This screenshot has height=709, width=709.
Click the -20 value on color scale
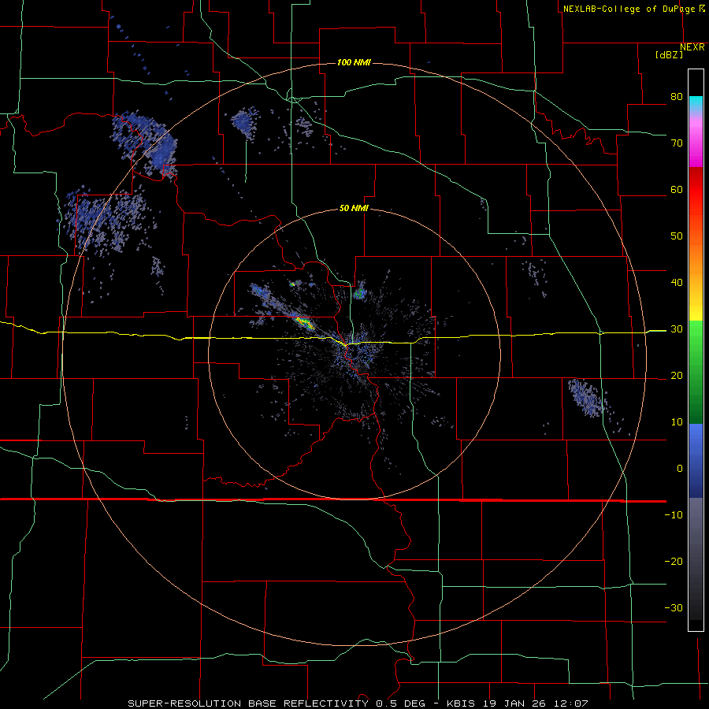[x=674, y=562]
